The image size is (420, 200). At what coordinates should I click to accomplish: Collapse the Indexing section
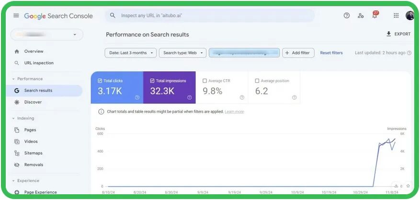[x=13, y=118]
